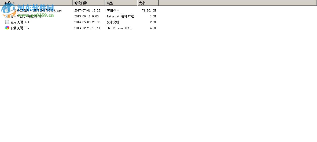
Task: Sort files by 修改日期 column header
Action: pos(89,3)
